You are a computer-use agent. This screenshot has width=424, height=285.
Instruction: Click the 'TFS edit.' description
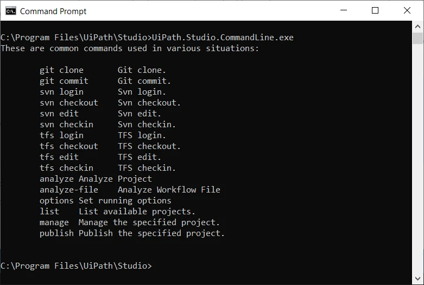pos(140,157)
